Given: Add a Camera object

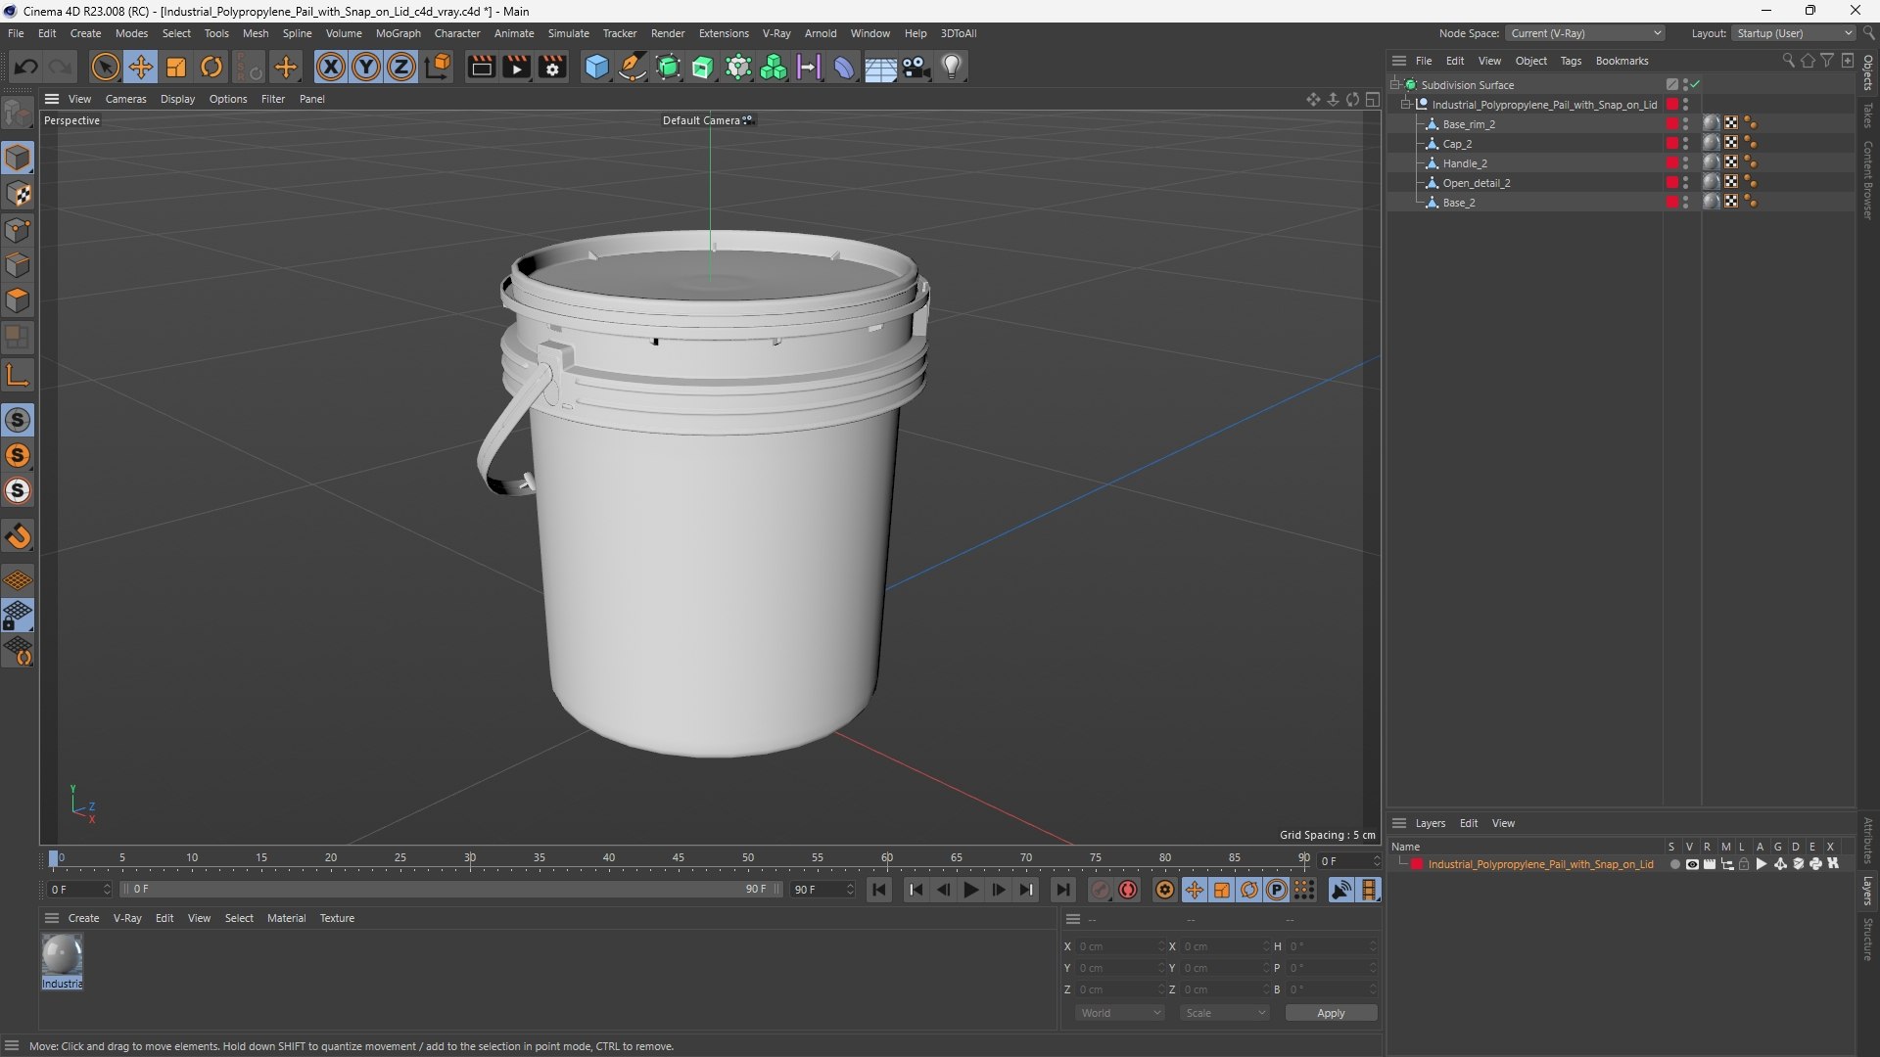Looking at the screenshot, I should click(916, 67).
